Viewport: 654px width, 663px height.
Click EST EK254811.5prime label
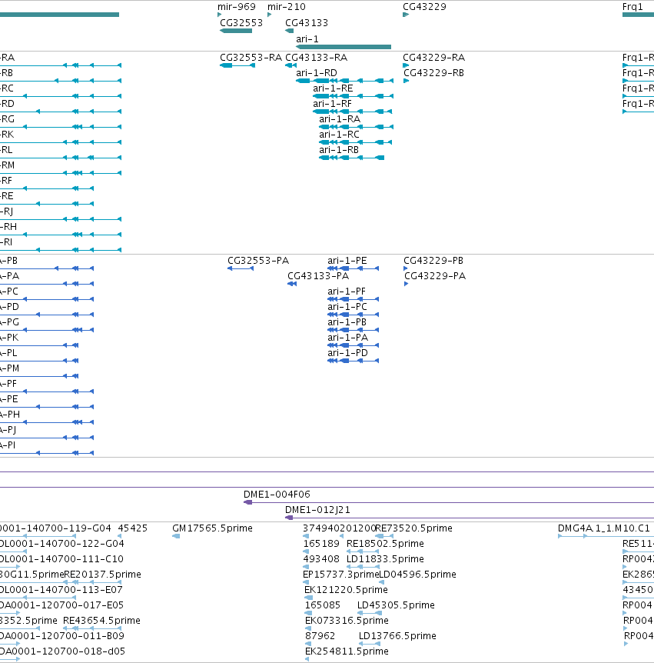(x=347, y=651)
